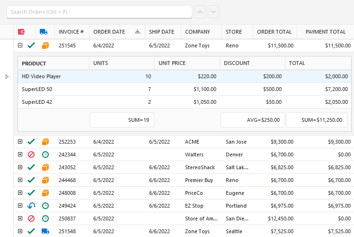Sort by COMPANY column header

(x=202, y=32)
